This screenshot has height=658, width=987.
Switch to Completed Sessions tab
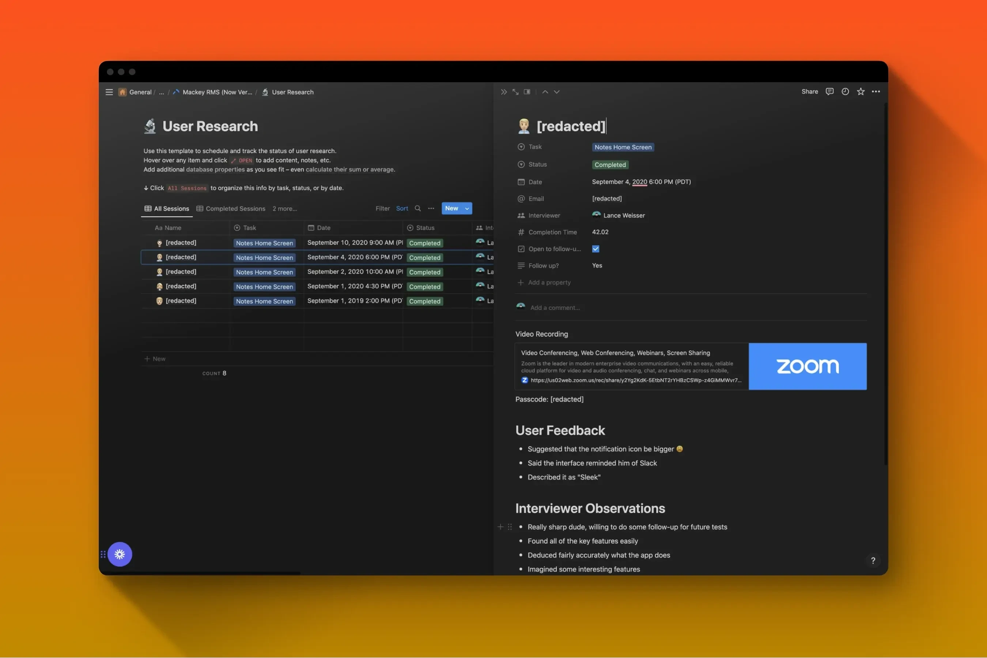tap(235, 209)
